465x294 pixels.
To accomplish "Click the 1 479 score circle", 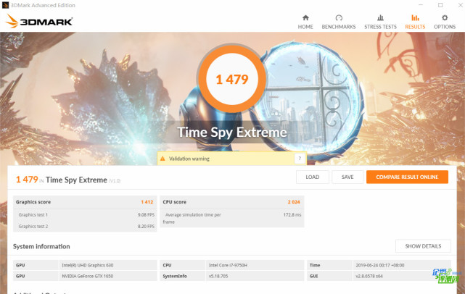I will (x=232, y=79).
